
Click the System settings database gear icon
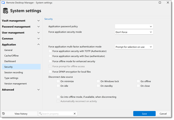coord(6,11)
